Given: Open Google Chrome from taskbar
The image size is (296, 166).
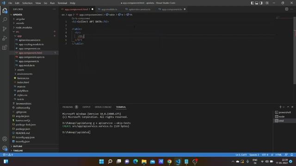Looking at the screenshot, I should click(x=169, y=161).
